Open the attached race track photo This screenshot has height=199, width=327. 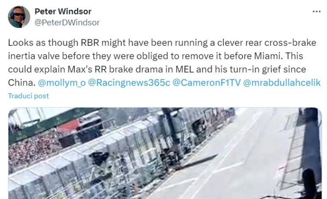[x=165, y=153]
